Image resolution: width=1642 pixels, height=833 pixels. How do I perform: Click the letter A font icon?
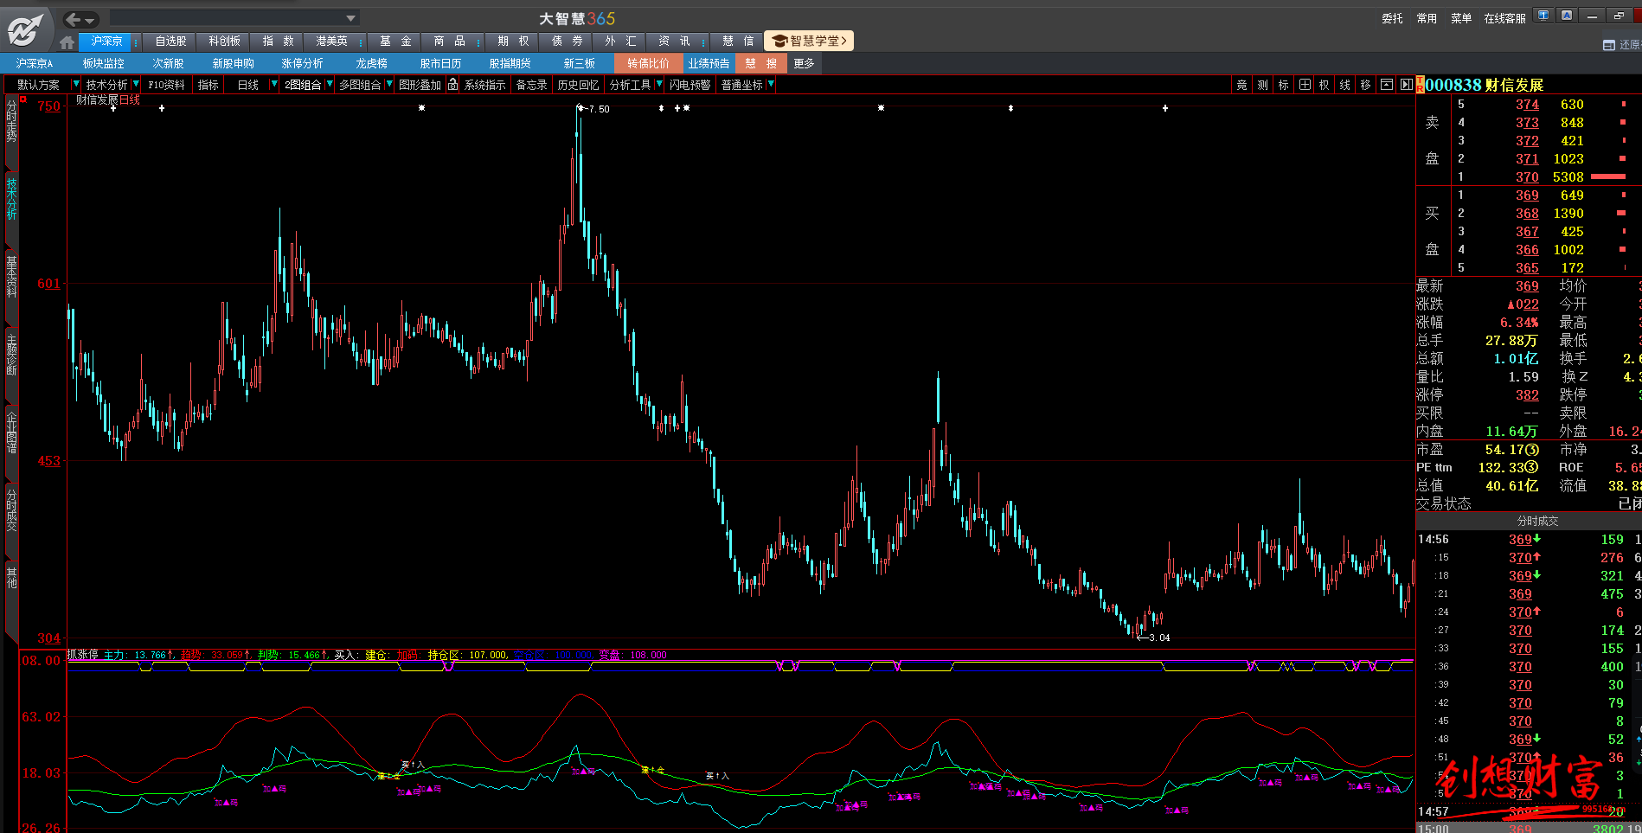(1567, 16)
